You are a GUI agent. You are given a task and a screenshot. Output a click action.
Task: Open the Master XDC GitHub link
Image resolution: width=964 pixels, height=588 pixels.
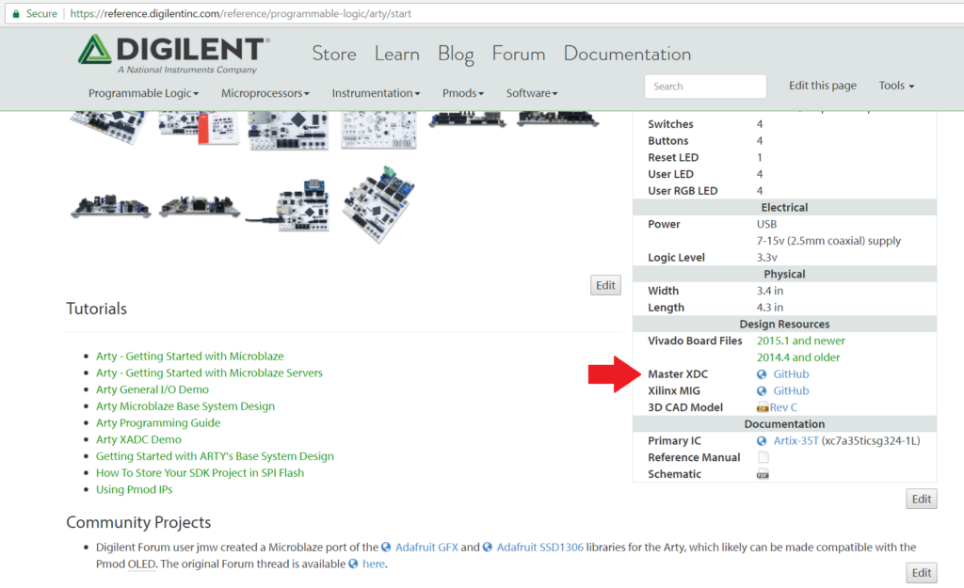coord(791,374)
